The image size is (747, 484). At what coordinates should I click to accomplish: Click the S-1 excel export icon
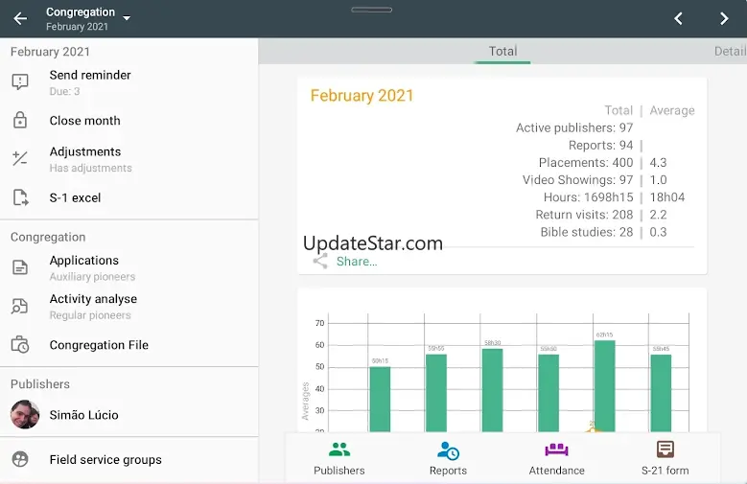click(x=20, y=197)
